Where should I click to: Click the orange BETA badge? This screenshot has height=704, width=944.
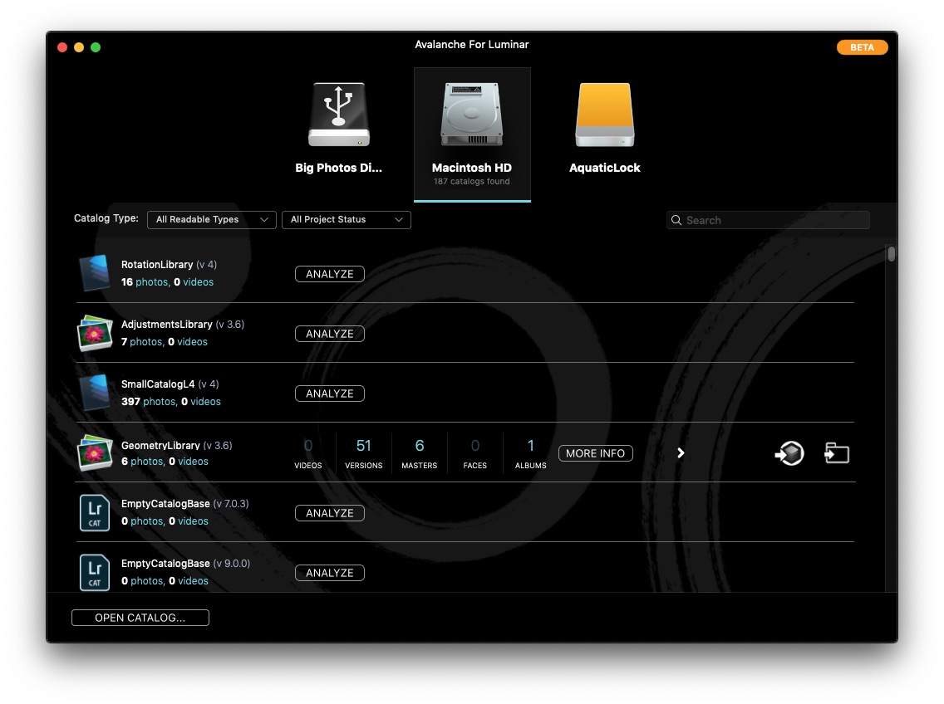[862, 47]
